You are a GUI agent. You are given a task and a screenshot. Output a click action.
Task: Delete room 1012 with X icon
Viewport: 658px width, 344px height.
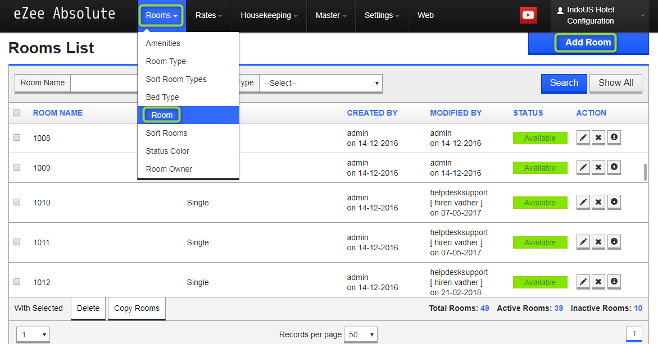pos(598,282)
